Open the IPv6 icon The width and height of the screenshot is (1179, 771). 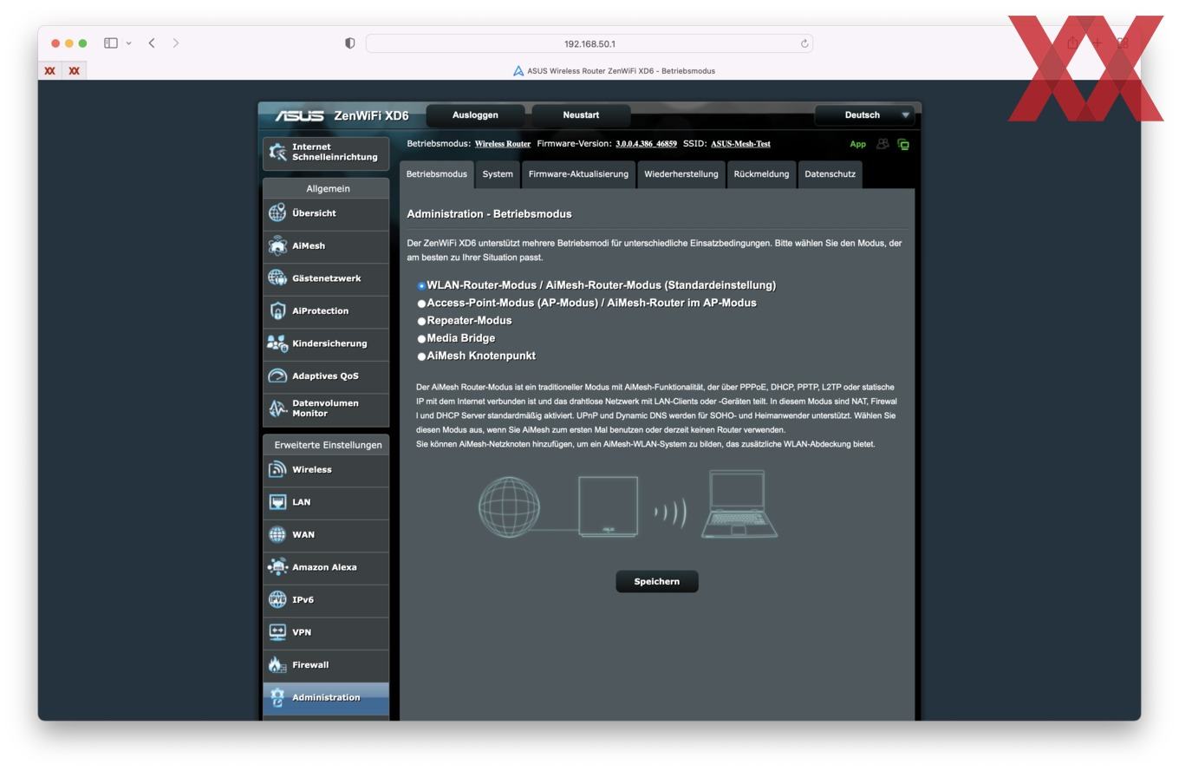pyautogui.click(x=277, y=599)
